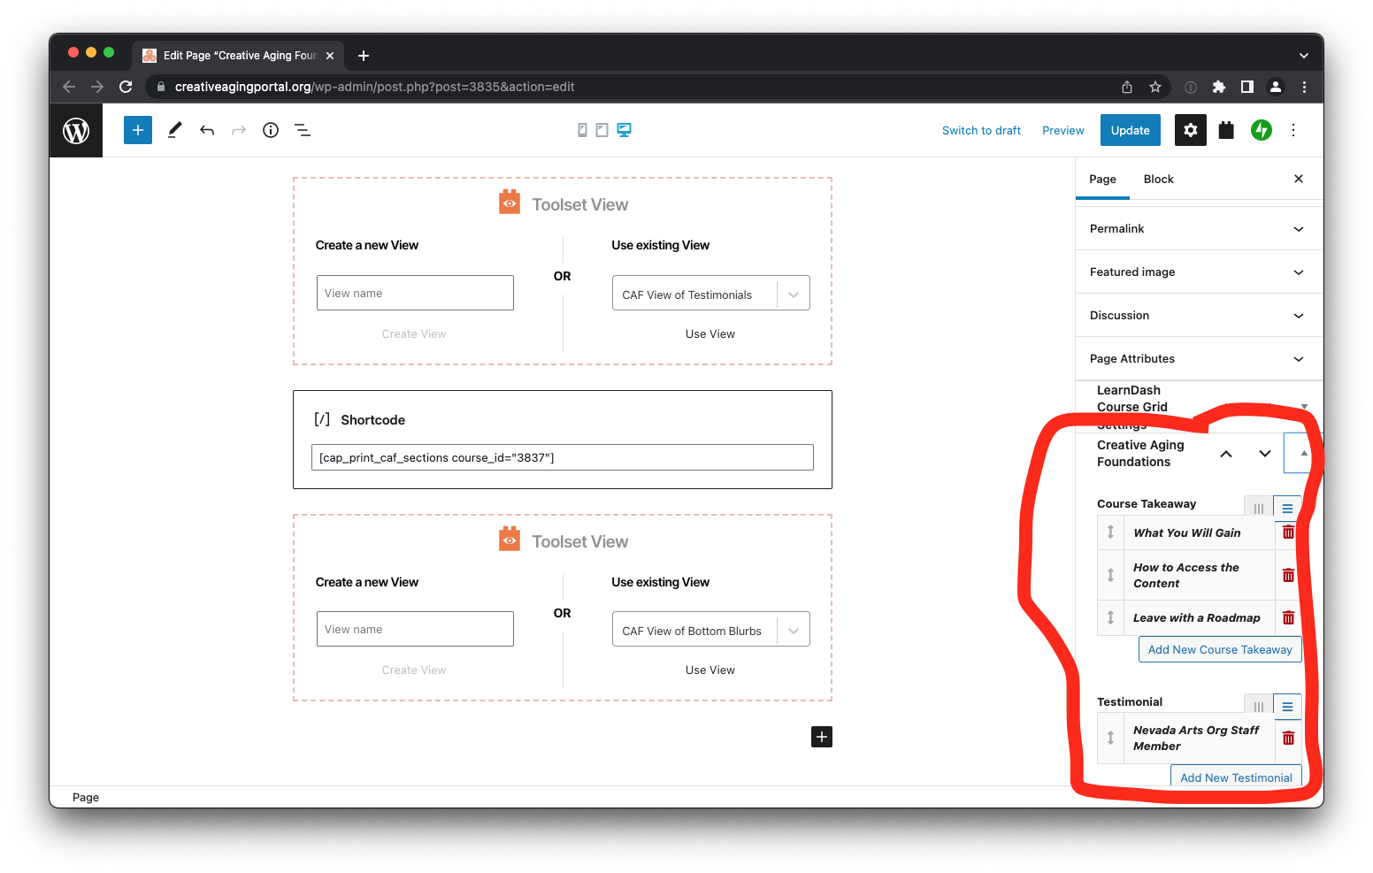Click Use View under Testimonials
The width and height of the screenshot is (1373, 873).
point(710,333)
